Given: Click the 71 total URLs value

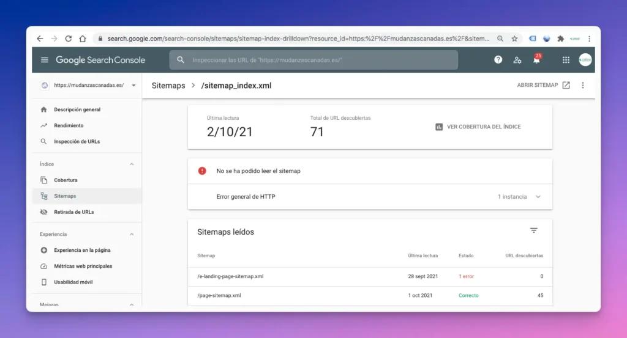Looking at the screenshot, I should [317, 131].
